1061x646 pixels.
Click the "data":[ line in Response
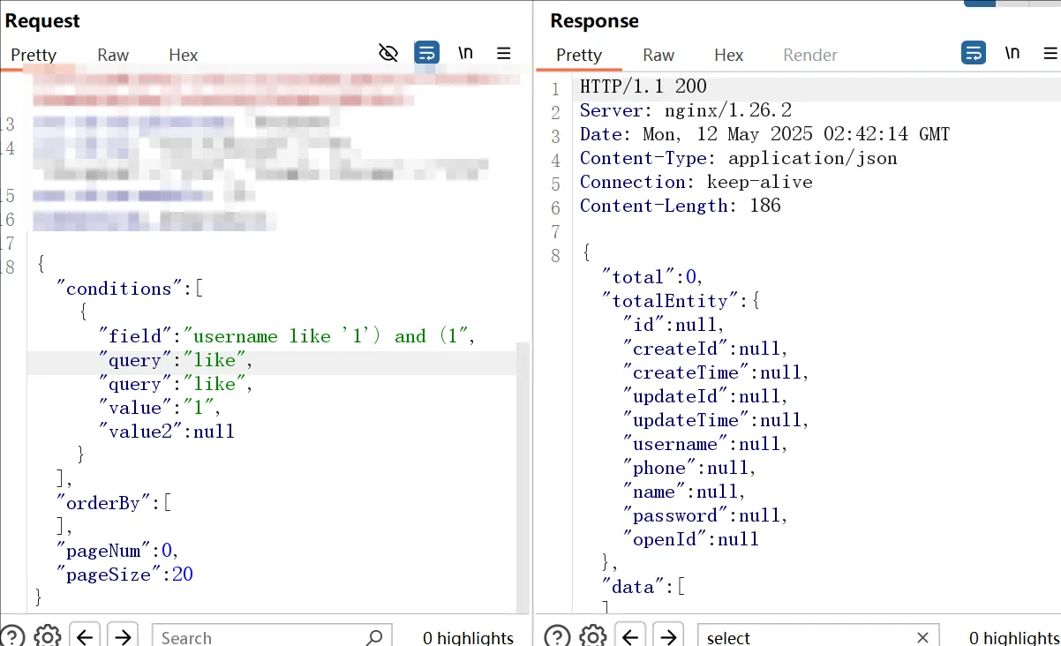(643, 587)
